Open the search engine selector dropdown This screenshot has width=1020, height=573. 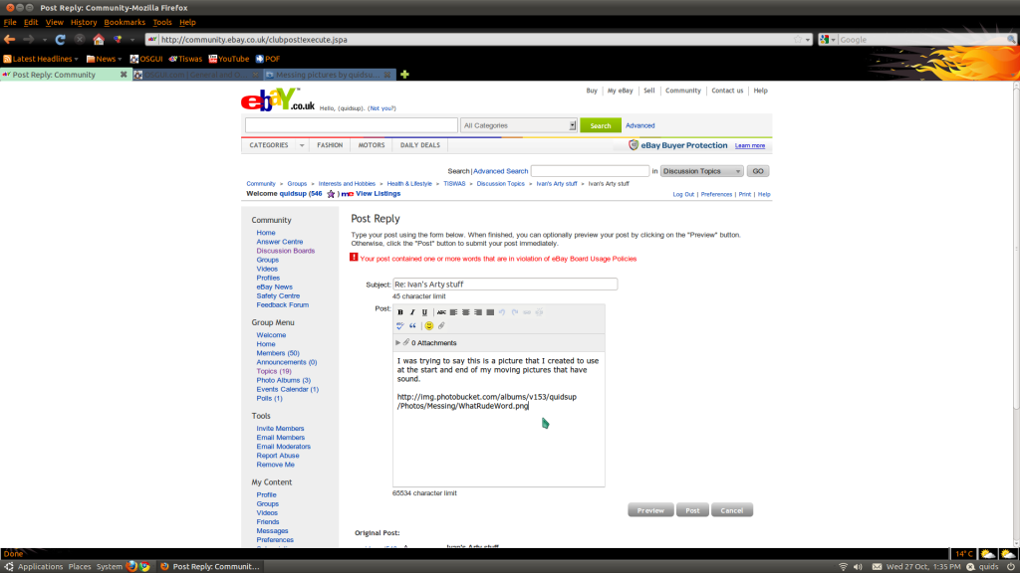tap(828, 40)
